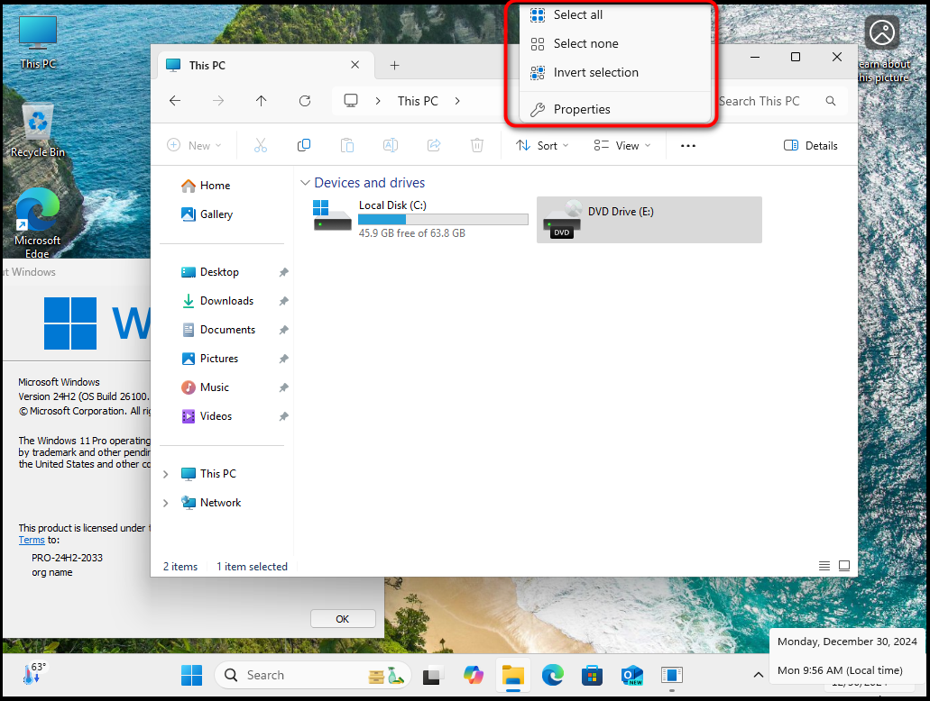Screen dimensions: 930x701
Task: Expand chevron after the monitor icon
Action: point(378,101)
